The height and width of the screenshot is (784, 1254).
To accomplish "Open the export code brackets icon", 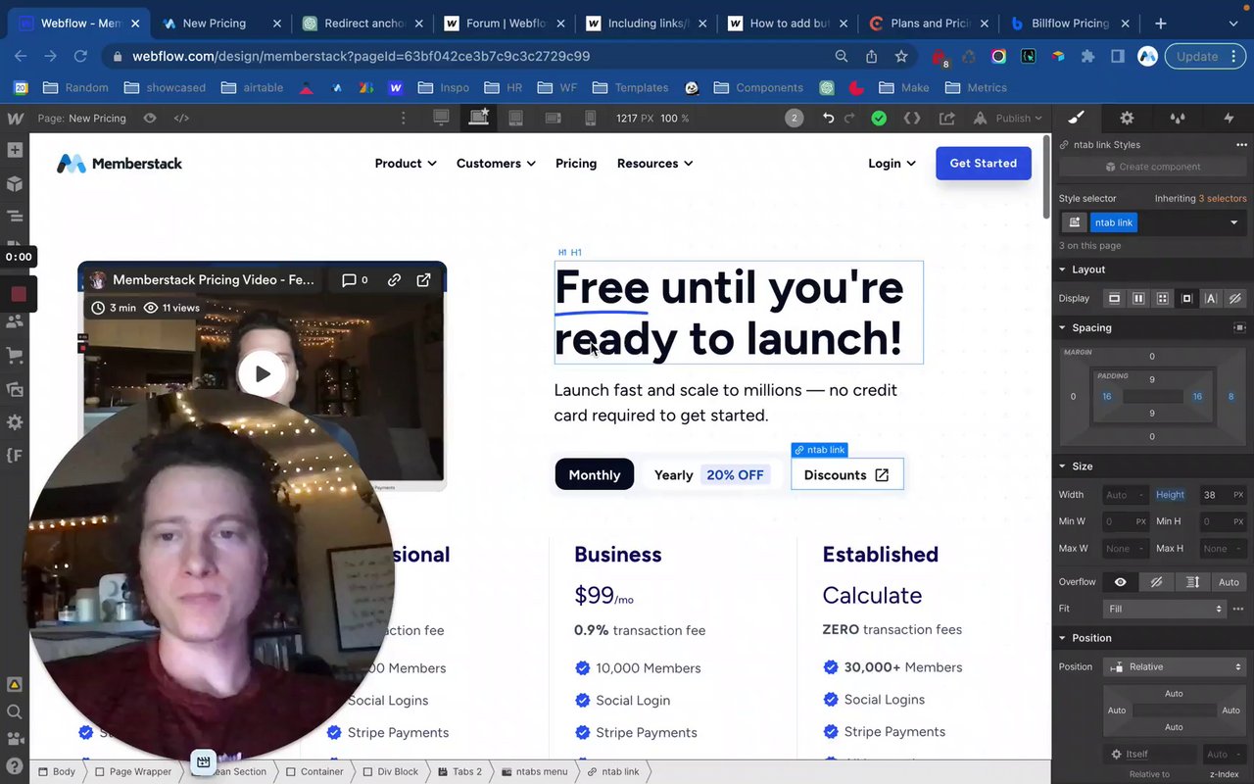I will (912, 118).
